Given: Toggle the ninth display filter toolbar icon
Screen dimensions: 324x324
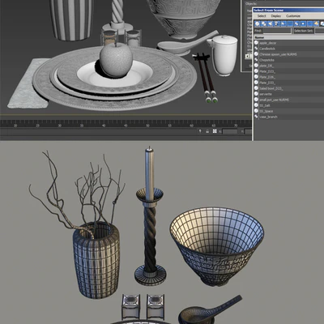Looking at the screenshot, I should (x=309, y=23).
